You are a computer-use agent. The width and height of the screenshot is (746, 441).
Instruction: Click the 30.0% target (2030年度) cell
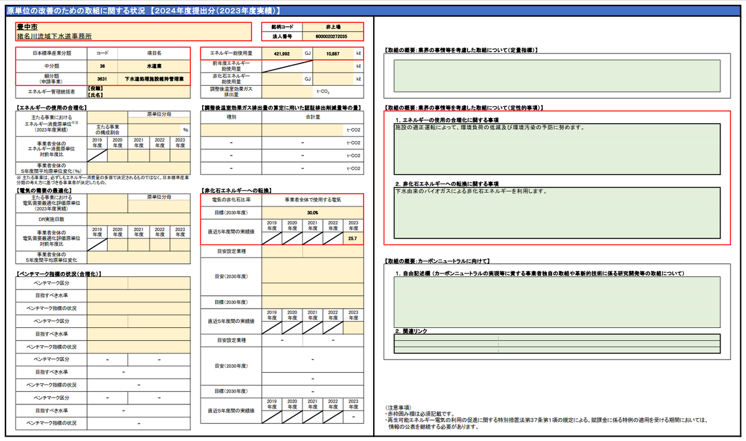tap(312, 212)
